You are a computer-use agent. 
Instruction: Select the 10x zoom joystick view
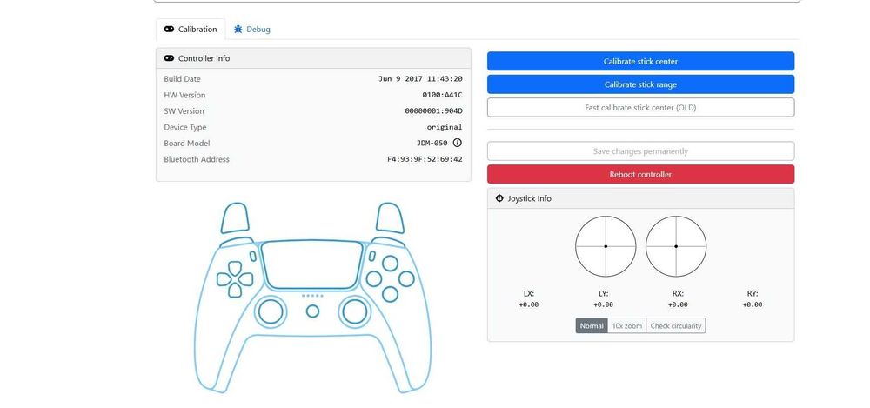click(x=627, y=326)
